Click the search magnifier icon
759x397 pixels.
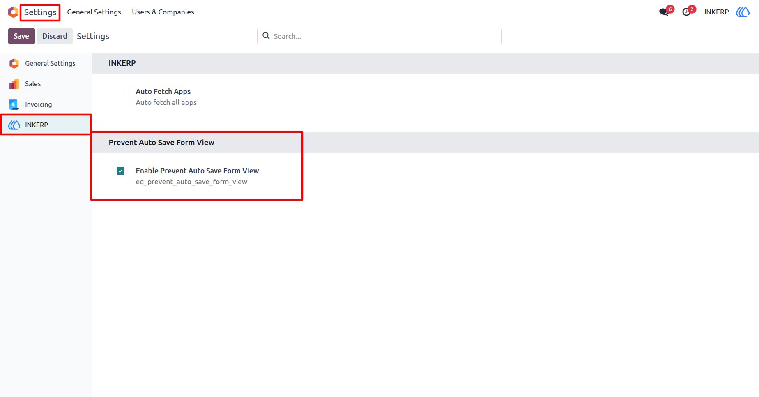pyautogui.click(x=266, y=36)
